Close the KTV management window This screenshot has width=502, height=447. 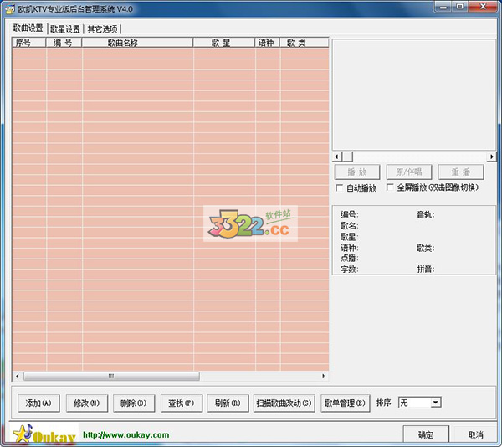tap(483, 7)
